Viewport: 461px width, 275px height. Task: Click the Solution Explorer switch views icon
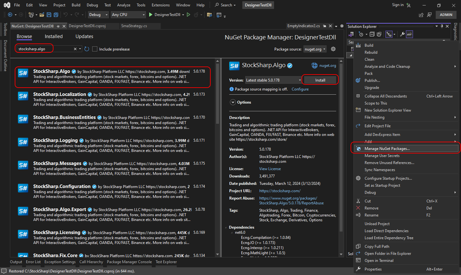pos(351,34)
